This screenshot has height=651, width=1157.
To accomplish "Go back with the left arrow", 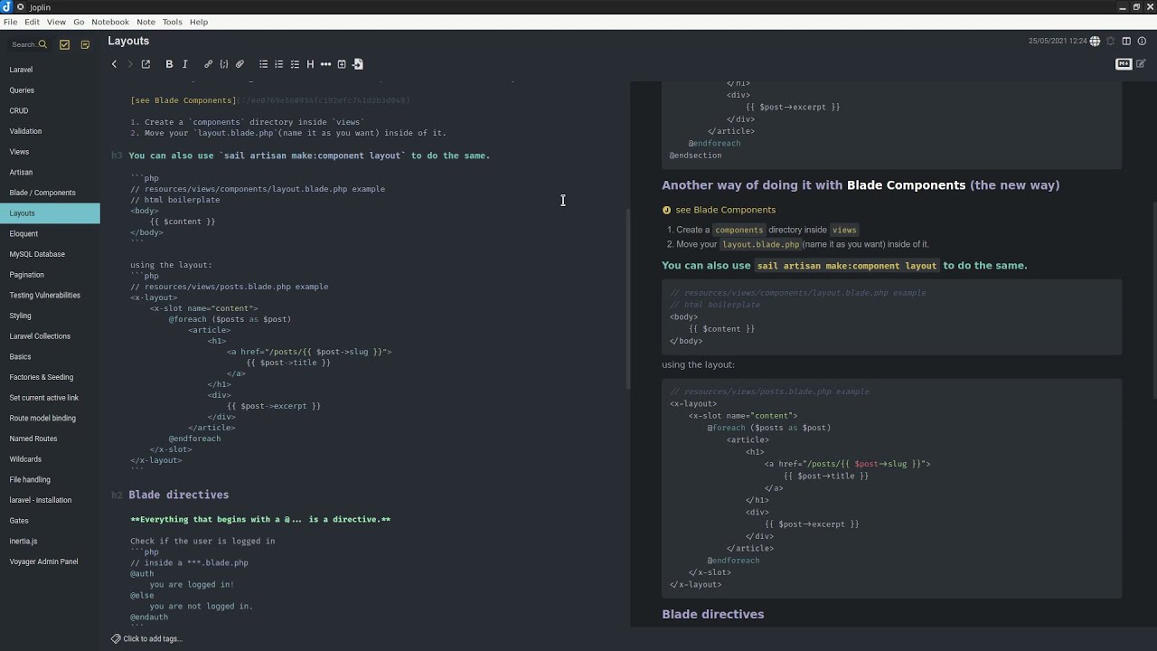I will (x=114, y=64).
